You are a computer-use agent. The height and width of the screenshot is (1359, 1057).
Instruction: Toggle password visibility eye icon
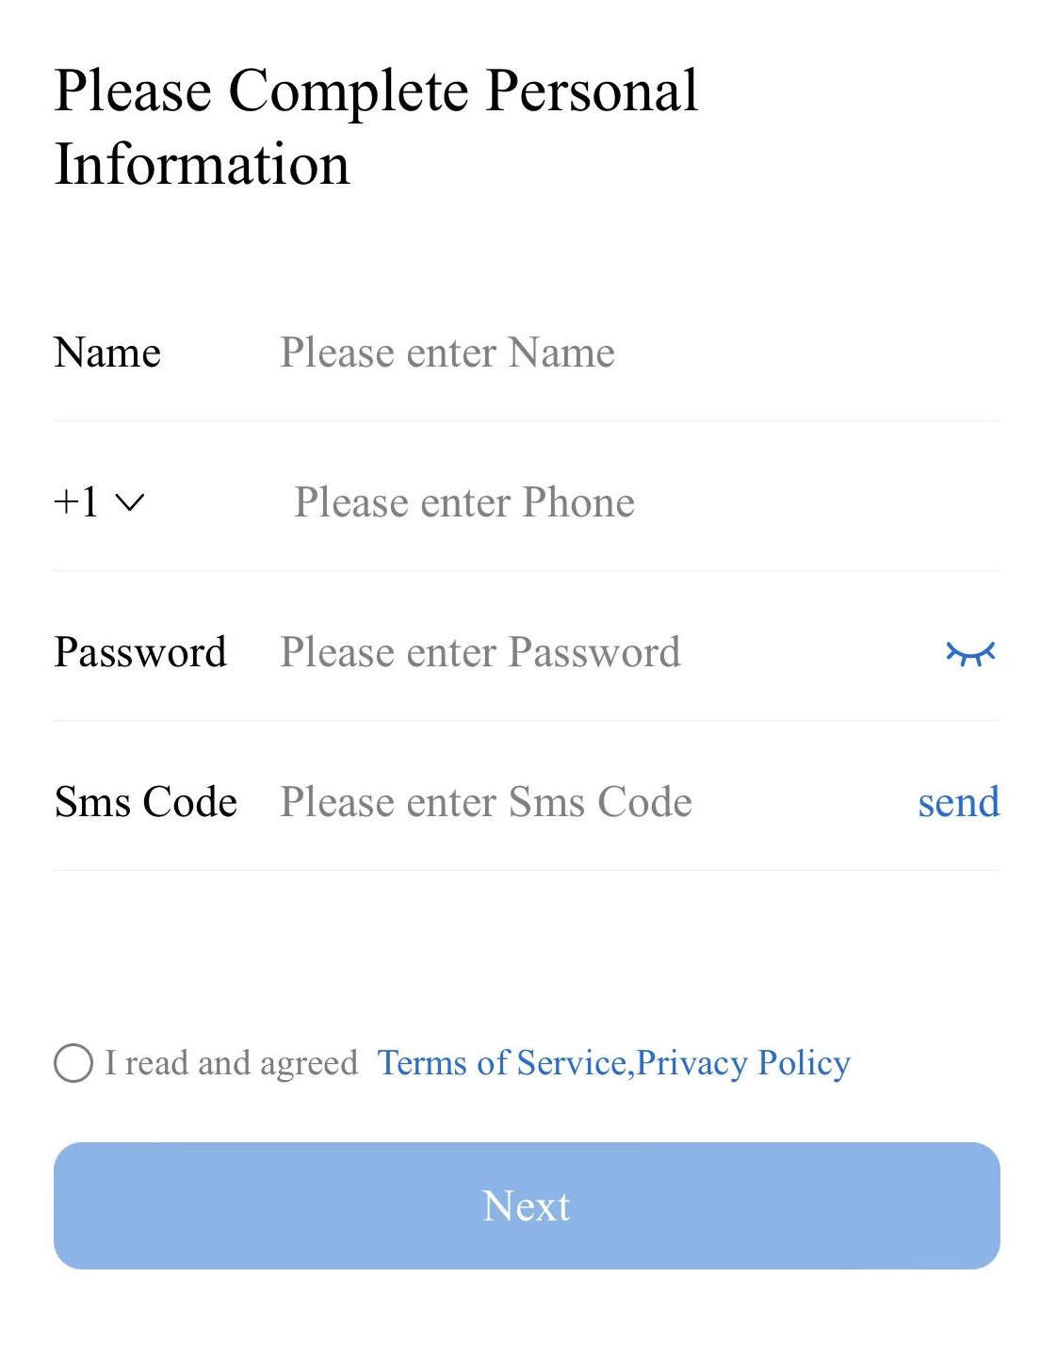tap(970, 653)
